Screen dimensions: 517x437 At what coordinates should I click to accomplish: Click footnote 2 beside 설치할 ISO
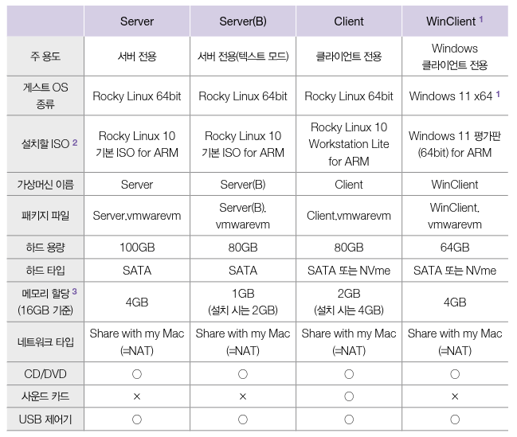pos(75,142)
